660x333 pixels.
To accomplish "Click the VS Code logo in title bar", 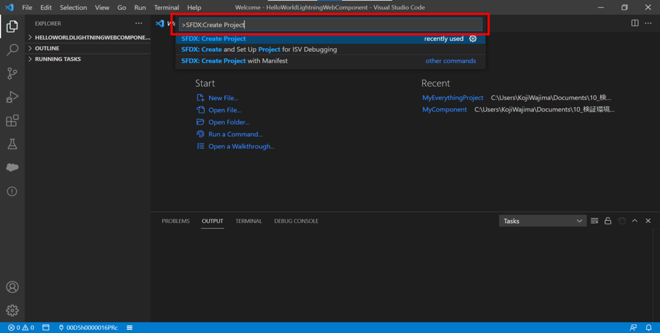I will tap(9, 8).
